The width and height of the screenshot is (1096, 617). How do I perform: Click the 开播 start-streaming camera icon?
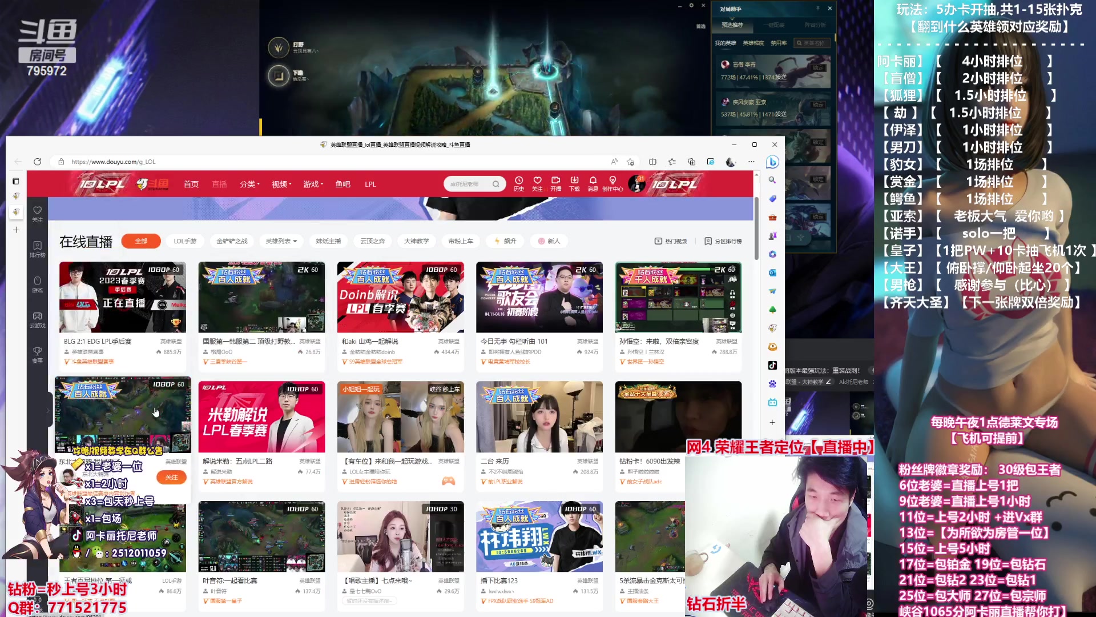[x=555, y=181]
